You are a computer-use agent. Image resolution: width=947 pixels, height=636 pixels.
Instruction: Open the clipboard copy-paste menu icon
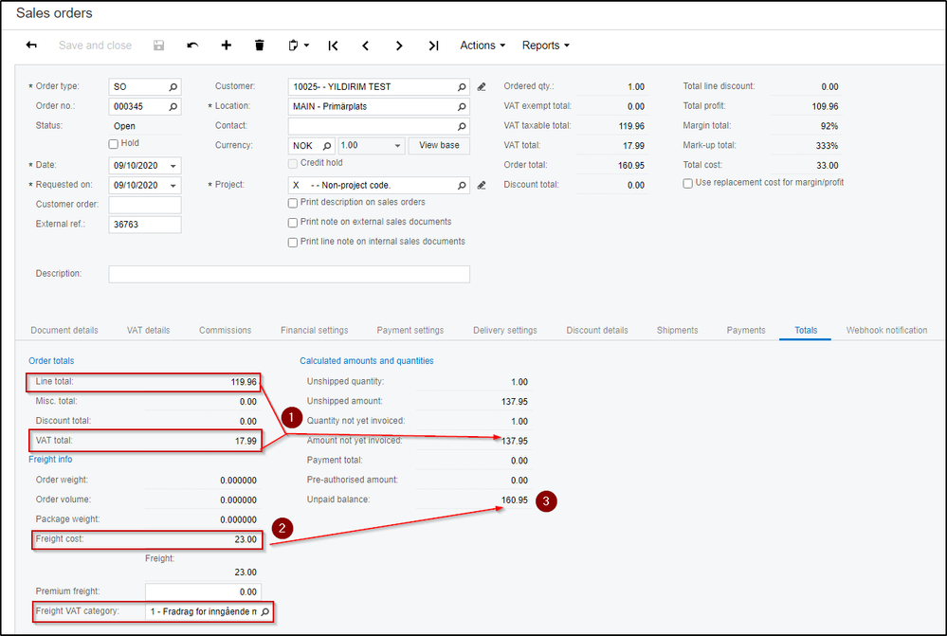(x=298, y=45)
